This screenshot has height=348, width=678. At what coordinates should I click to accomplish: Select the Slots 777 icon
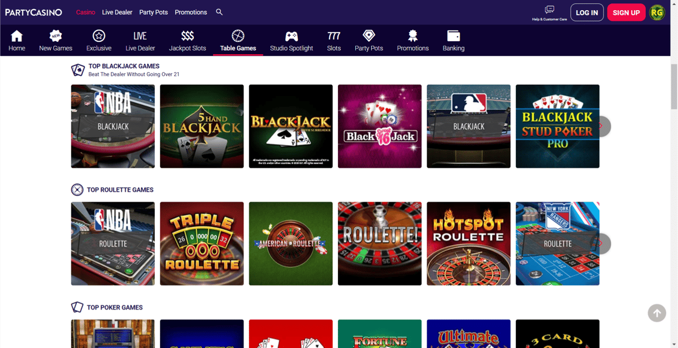(x=334, y=36)
